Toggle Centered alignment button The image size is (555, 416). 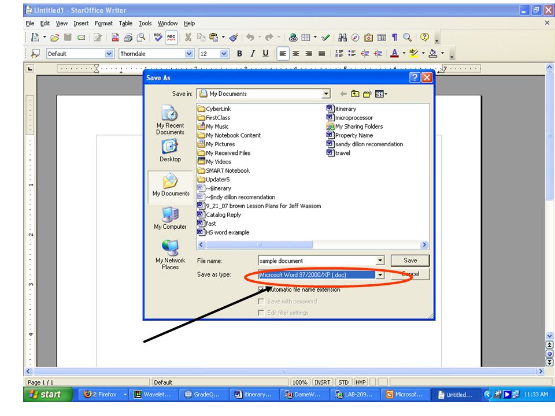295,53
